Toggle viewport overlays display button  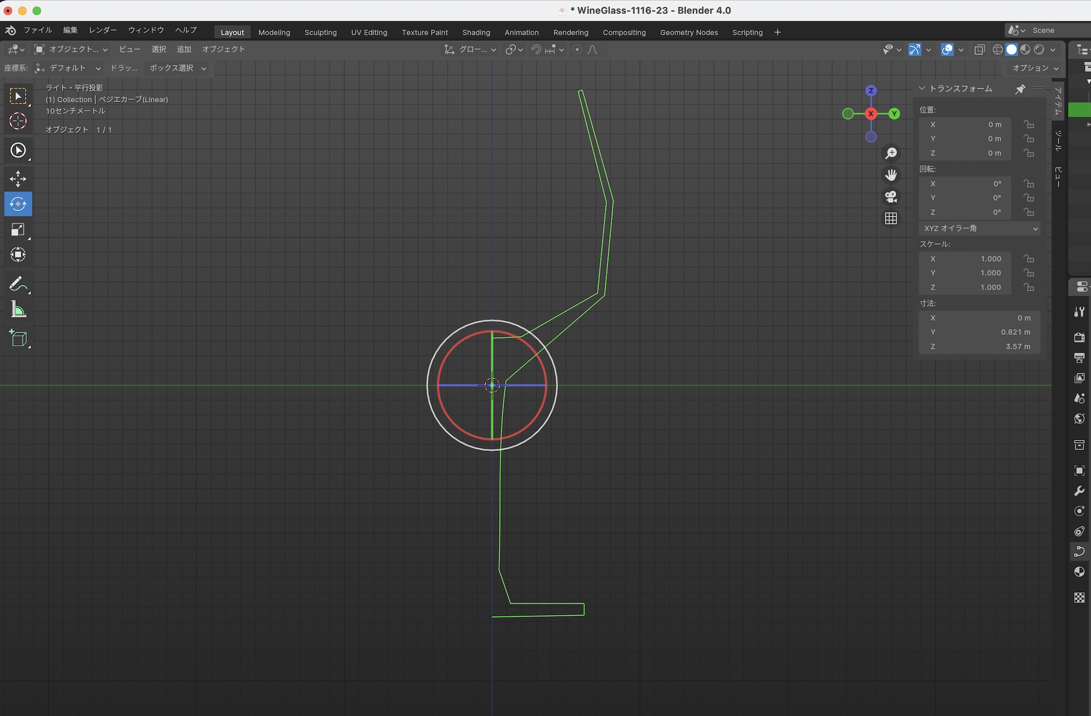(948, 50)
